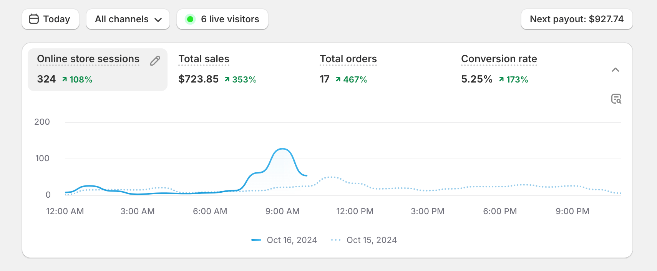Click the calendar icon beside Today
Viewport: 657px width, 271px height.
(34, 19)
